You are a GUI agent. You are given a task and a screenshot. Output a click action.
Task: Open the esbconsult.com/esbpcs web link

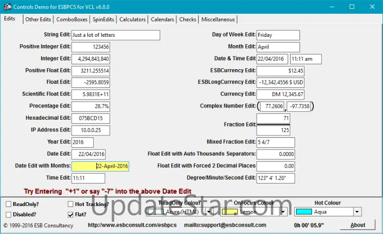click(132, 225)
